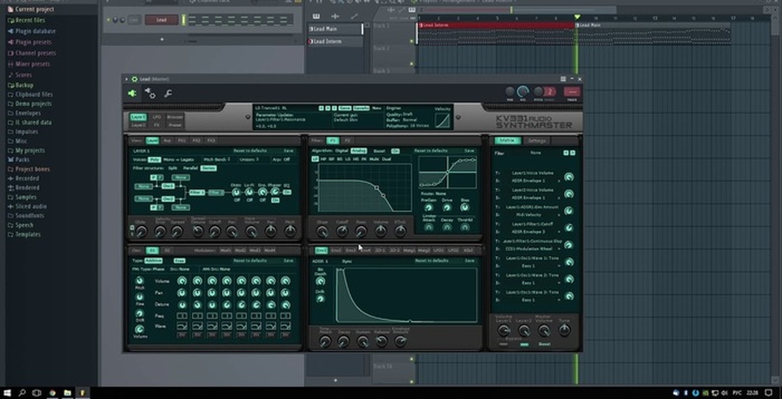Expand the Packs folder in browser
The image size is (782, 399).
pyautogui.click(x=23, y=159)
